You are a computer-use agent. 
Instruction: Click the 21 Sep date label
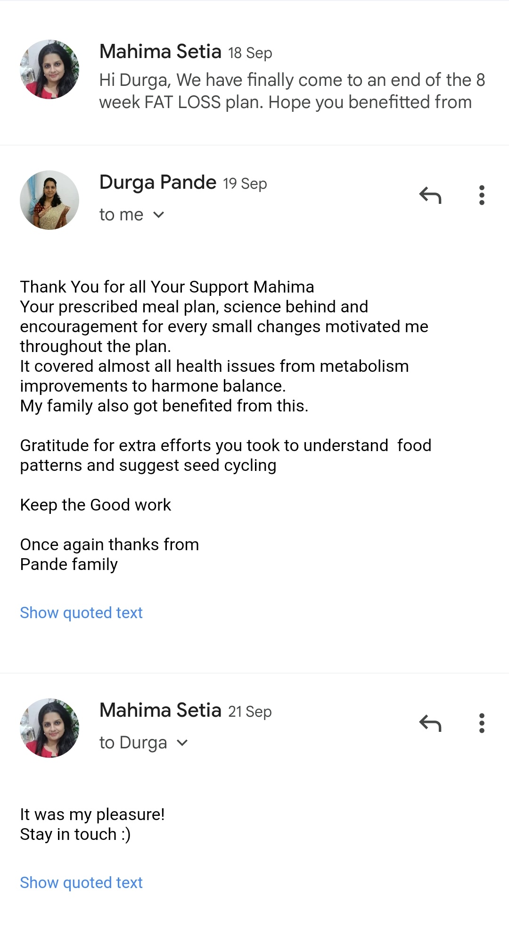pos(250,712)
